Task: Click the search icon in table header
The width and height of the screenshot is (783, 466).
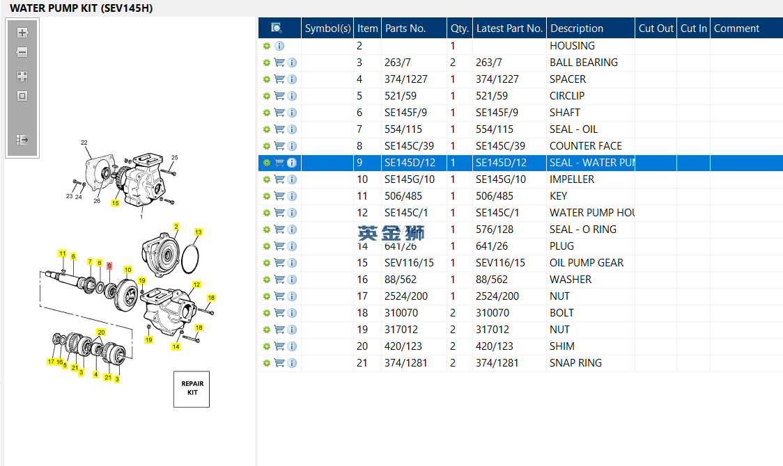Action: [276, 28]
